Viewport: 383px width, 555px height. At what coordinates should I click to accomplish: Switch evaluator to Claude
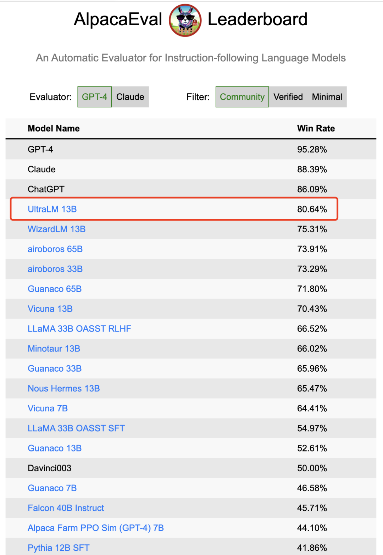130,97
